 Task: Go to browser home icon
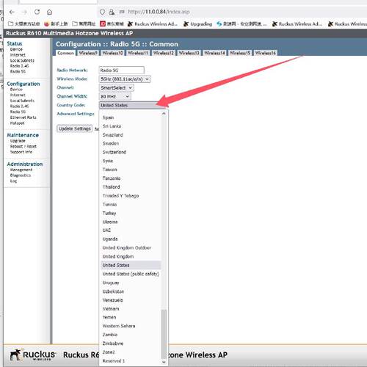(x=49, y=12)
